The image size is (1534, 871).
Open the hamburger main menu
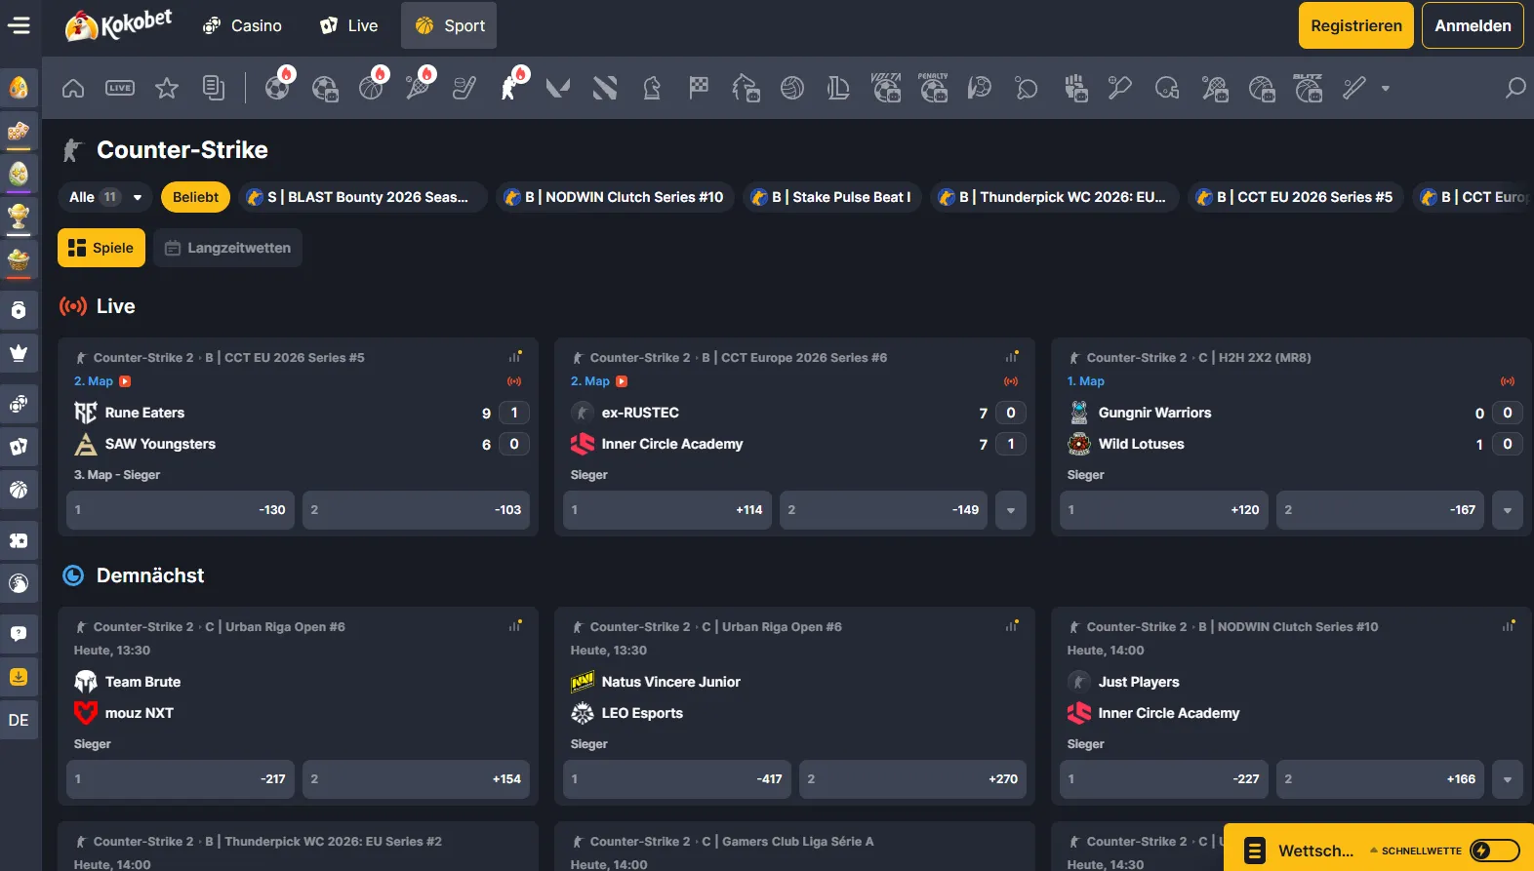tap(20, 25)
